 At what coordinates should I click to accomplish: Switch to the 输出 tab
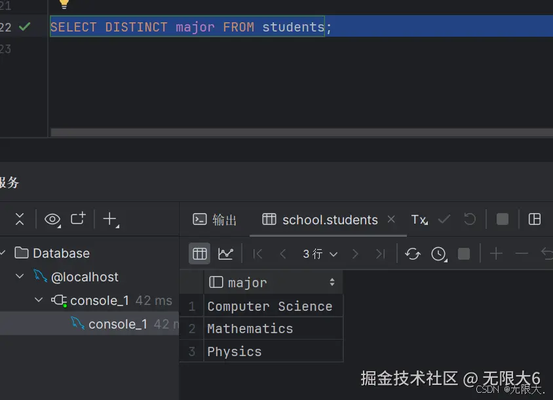223,219
